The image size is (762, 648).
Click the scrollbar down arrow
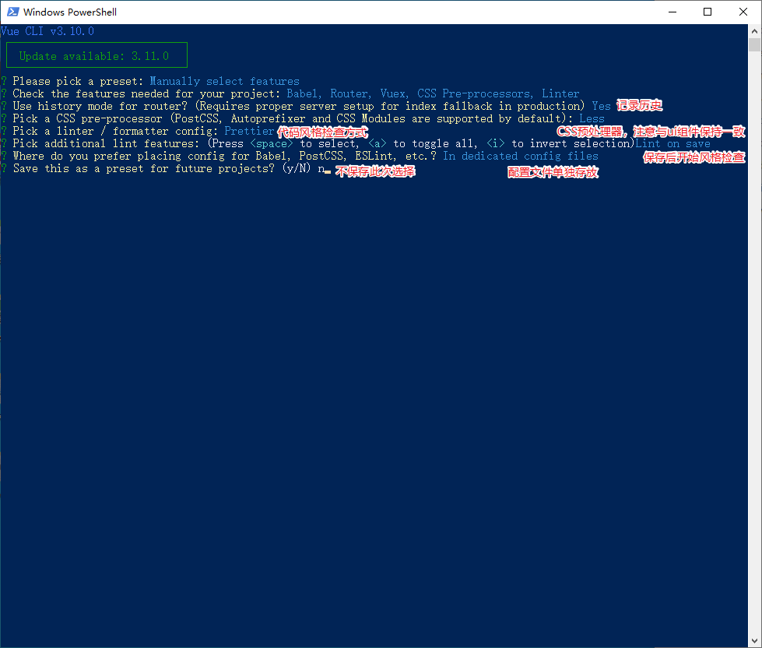tap(754, 640)
